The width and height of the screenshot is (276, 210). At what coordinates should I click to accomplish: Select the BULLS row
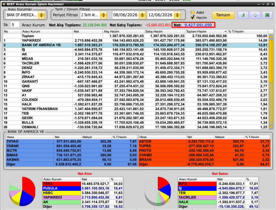point(135,123)
